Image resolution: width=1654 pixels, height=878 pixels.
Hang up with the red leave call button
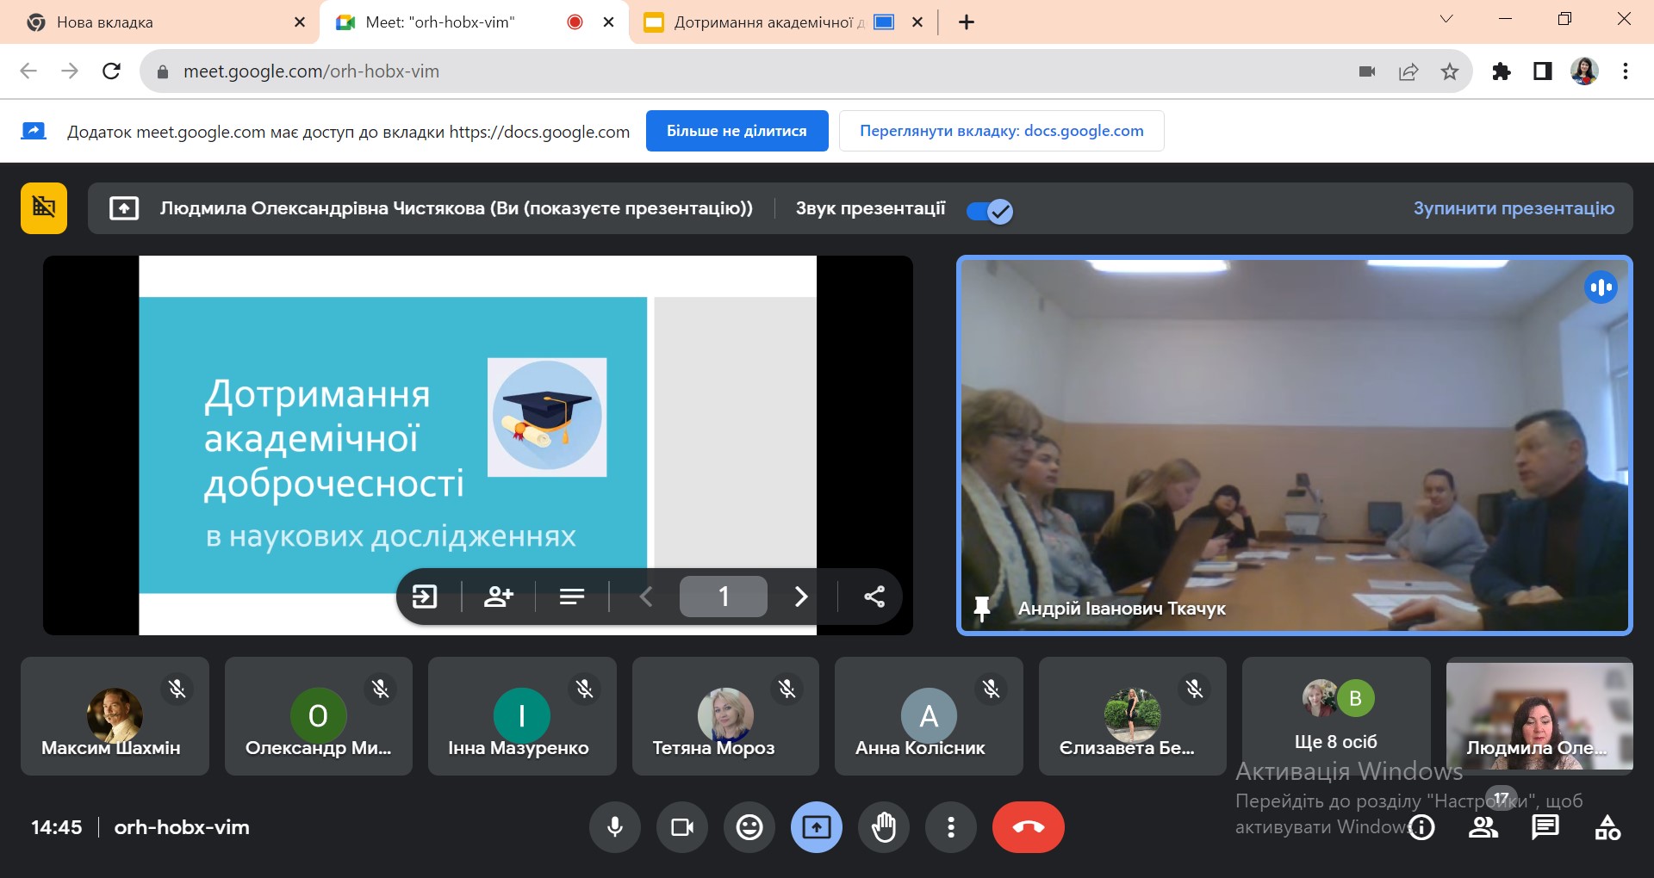(1028, 827)
